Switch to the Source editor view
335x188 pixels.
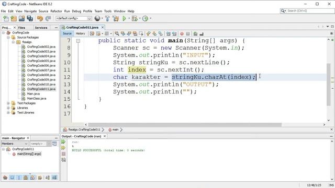(x=67, y=33)
